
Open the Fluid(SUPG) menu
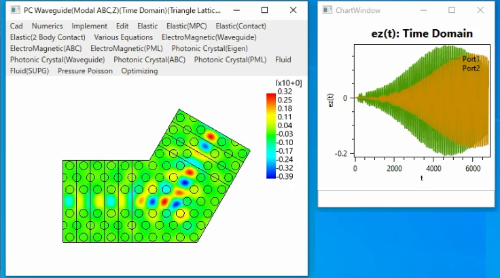click(29, 71)
